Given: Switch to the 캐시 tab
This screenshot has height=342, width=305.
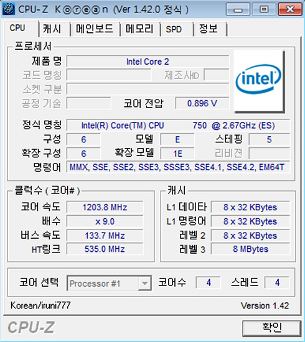Looking at the screenshot, I should (x=52, y=29).
